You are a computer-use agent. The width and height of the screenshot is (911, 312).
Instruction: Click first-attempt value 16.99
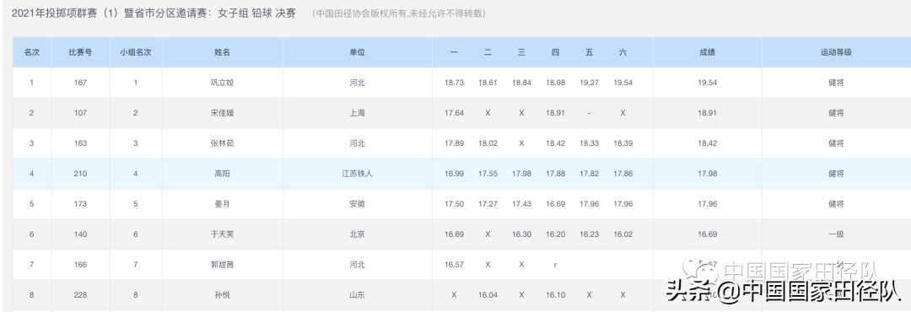(455, 173)
